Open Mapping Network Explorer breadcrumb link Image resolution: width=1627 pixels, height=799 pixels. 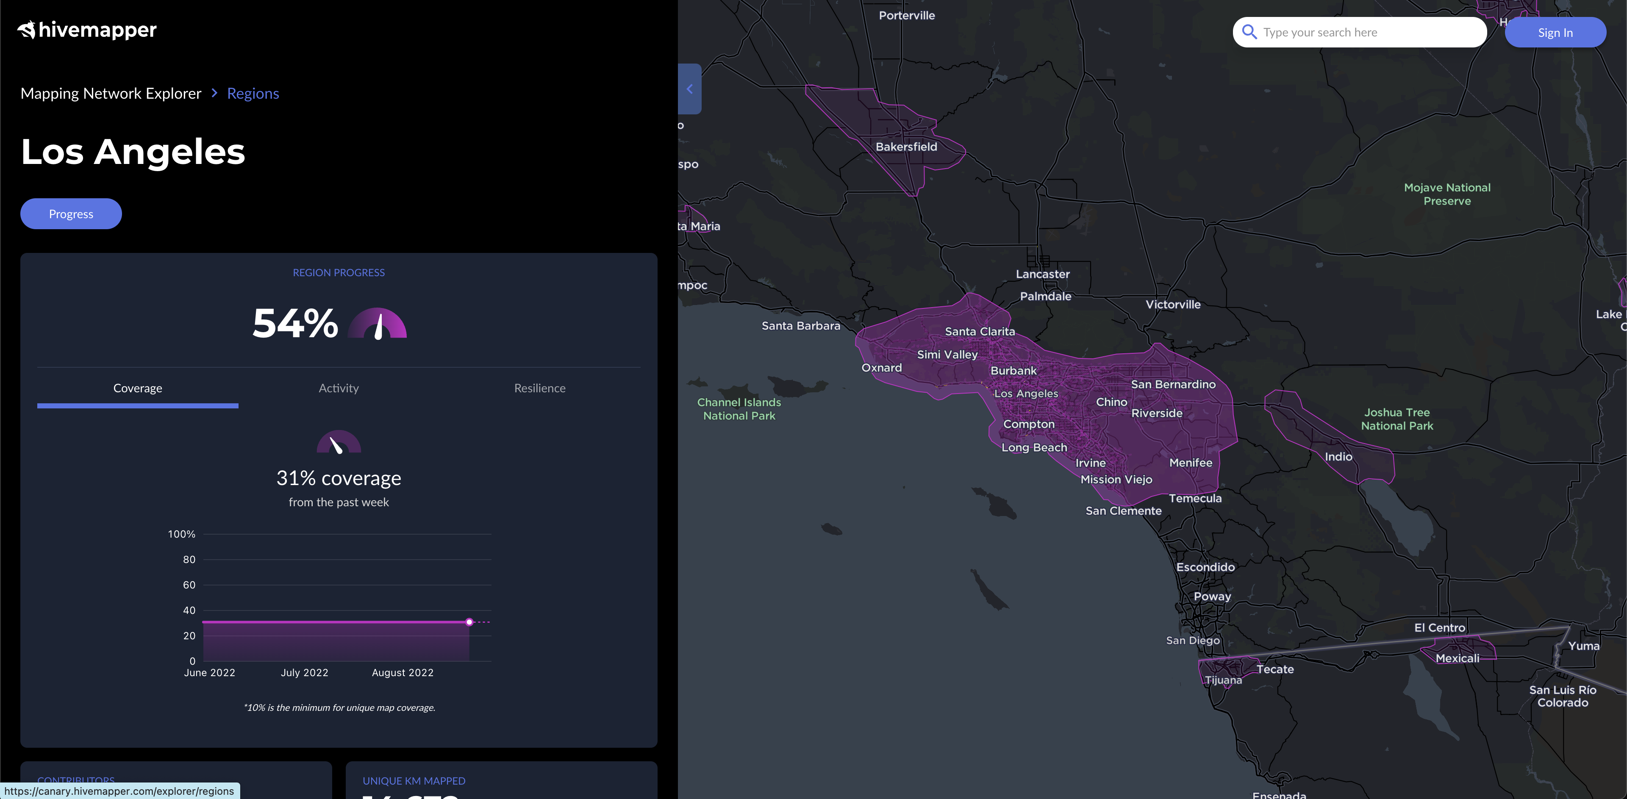coord(111,94)
